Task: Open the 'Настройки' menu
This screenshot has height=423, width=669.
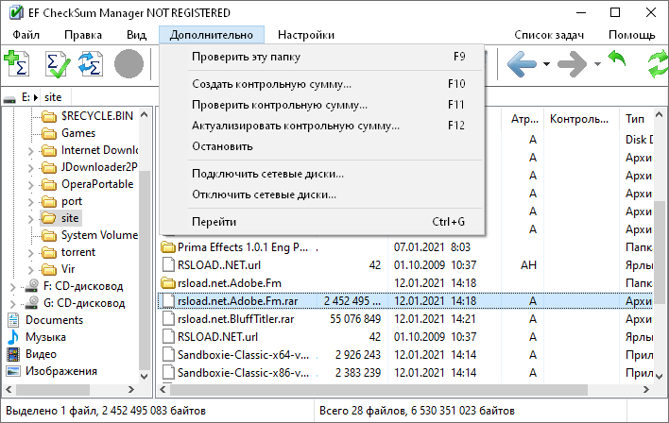Action: 305,35
